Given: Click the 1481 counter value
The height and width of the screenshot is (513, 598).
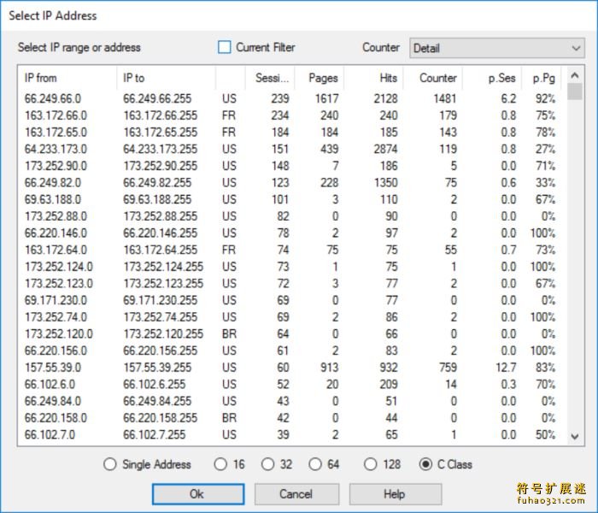Looking at the screenshot, I should [445, 98].
